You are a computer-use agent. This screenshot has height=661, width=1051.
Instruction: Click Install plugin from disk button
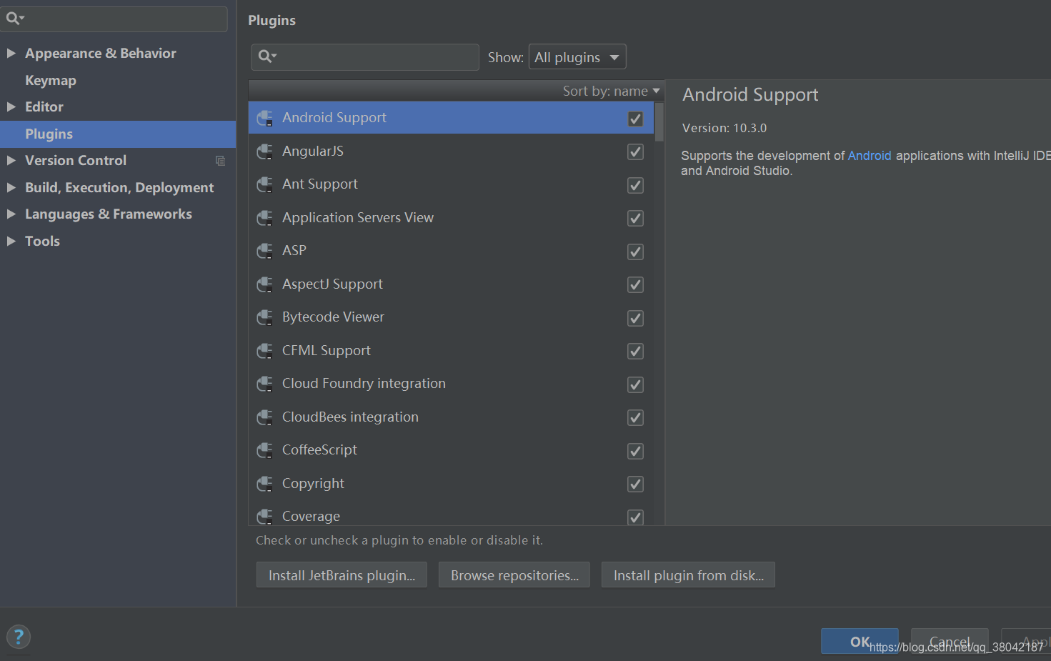coord(688,575)
